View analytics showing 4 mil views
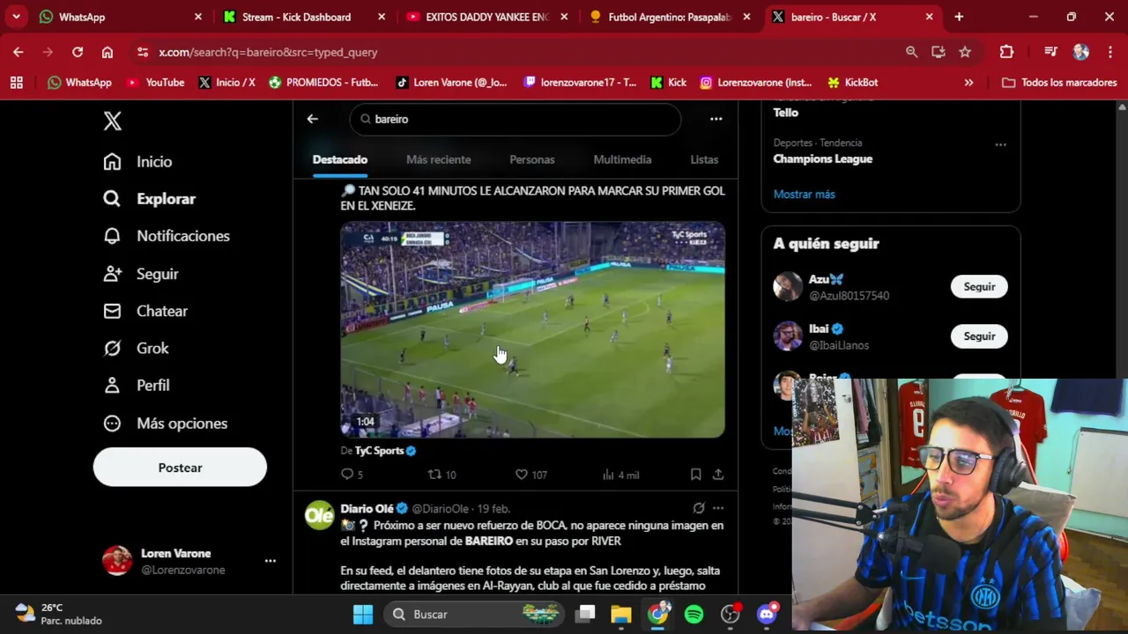 [x=620, y=475]
